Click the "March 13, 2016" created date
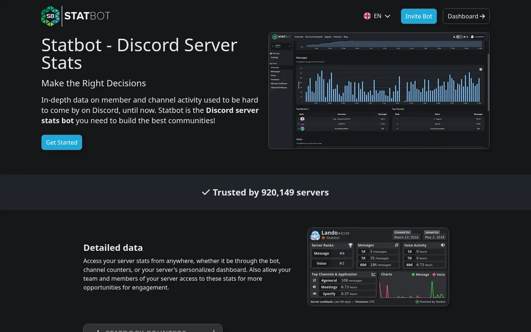The image size is (531, 332). click(x=406, y=237)
